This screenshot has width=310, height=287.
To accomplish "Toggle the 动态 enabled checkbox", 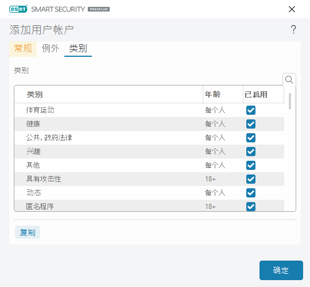I will (251, 193).
